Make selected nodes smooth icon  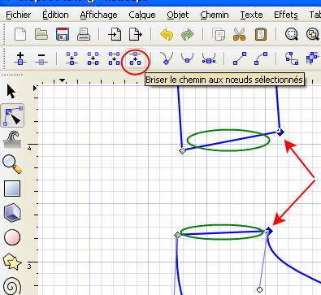(187, 59)
